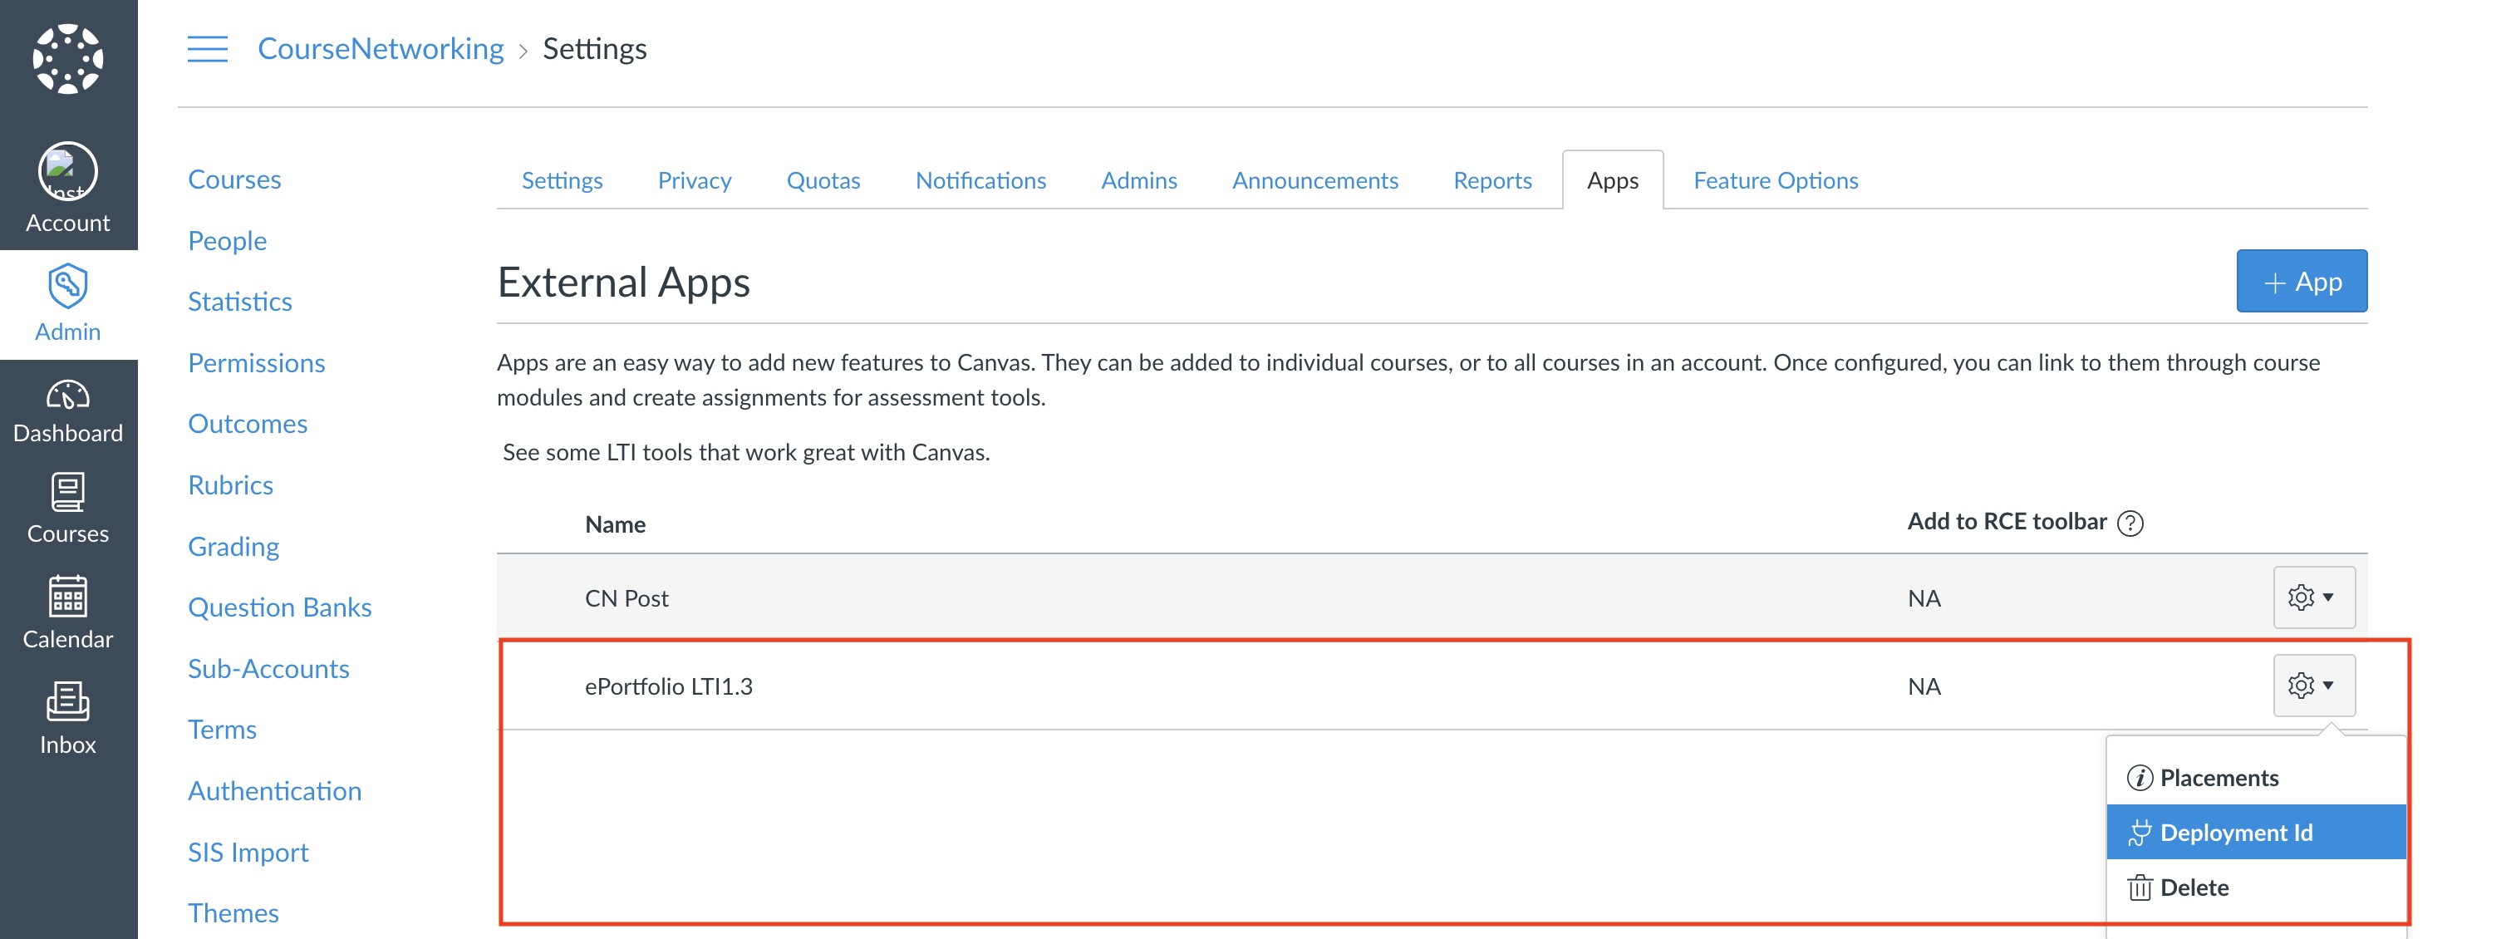Click the RCE toolbar help icon

point(2130,524)
